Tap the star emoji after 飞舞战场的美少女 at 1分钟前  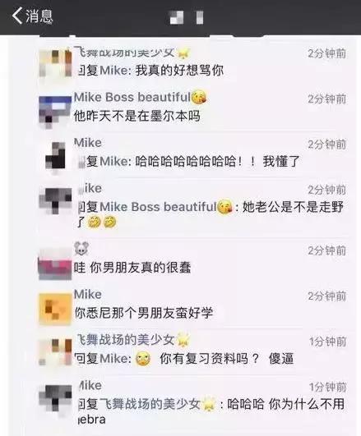click(183, 339)
